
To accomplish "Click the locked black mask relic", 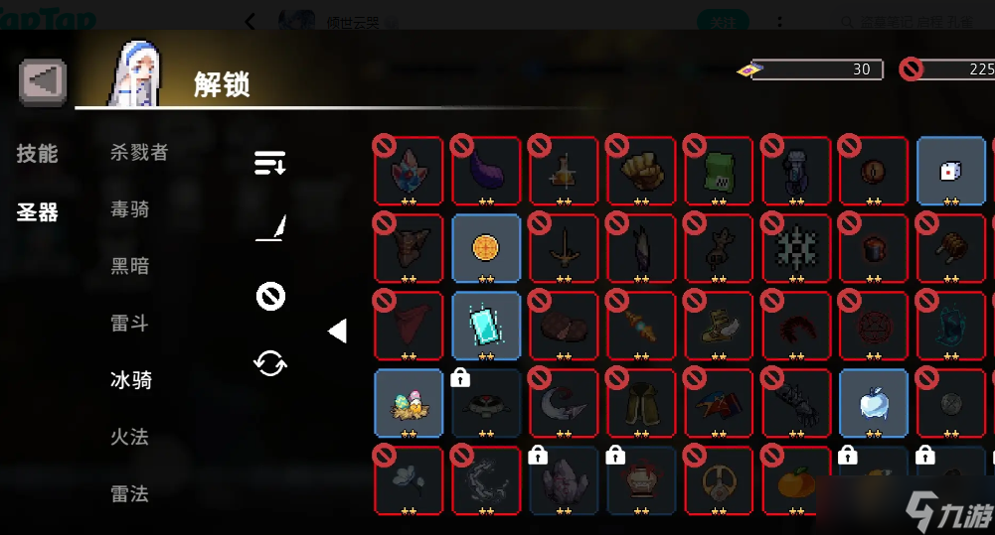I will (486, 403).
